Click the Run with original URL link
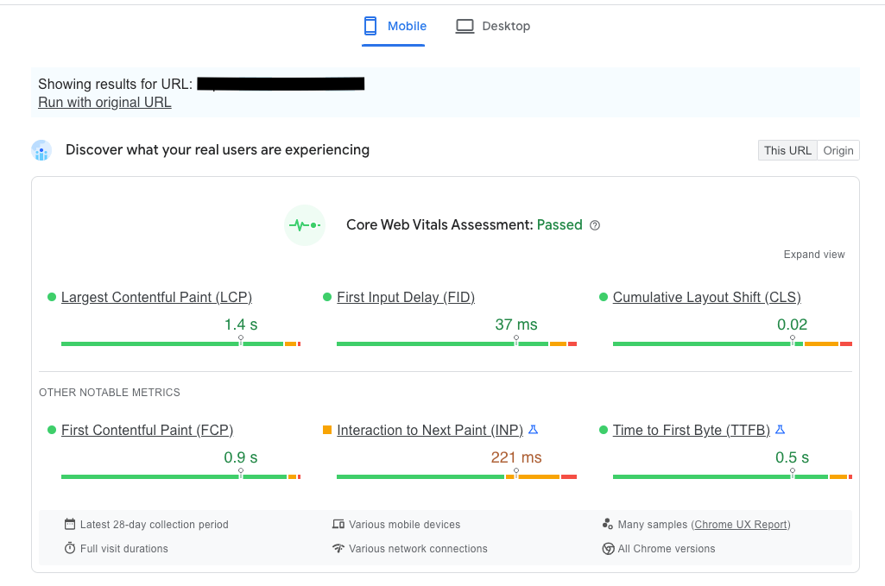The width and height of the screenshot is (885, 586). tap(104, 102)
